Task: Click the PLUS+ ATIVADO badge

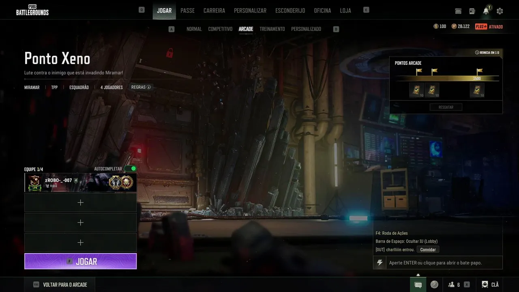Action: tap(489, 27)
